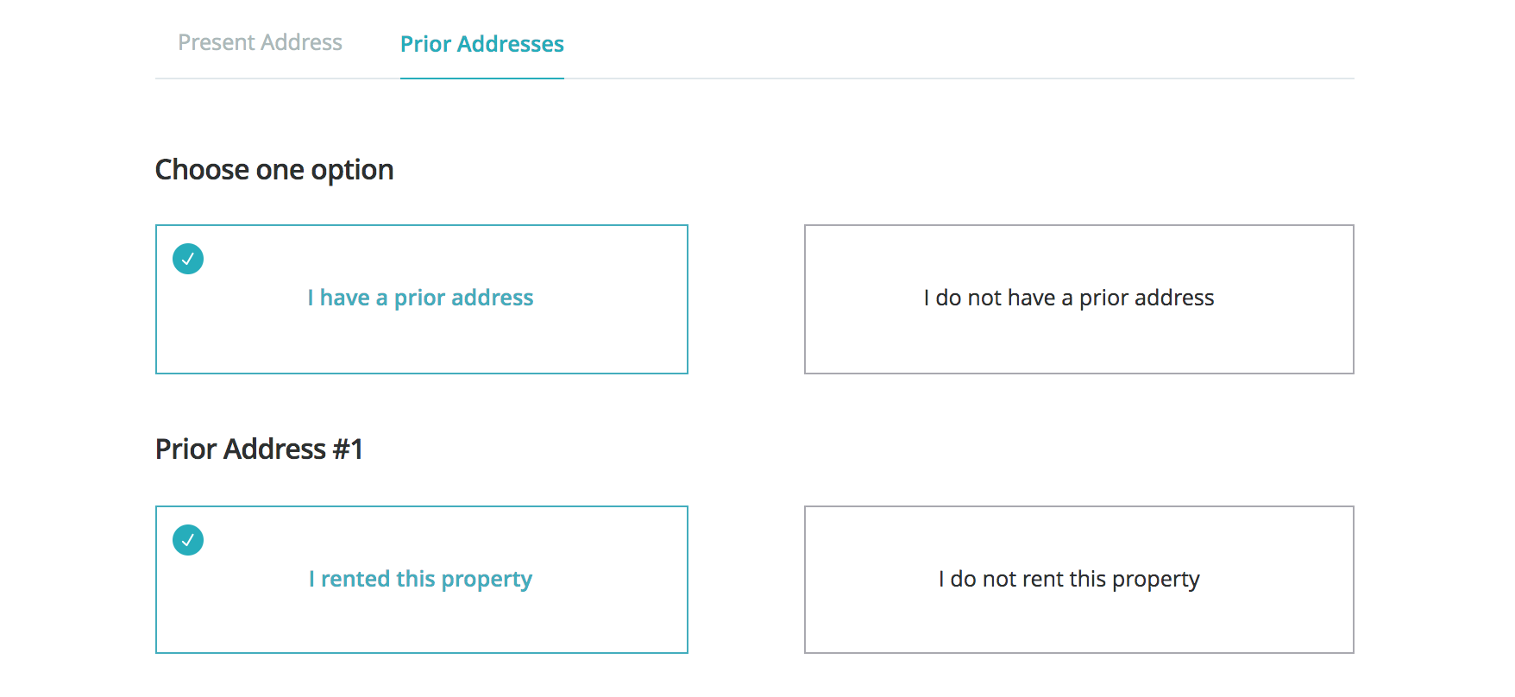1515x697 pixels.
Task: Toggle the teal check on "I rented this property"
Action: click(188, 540)
